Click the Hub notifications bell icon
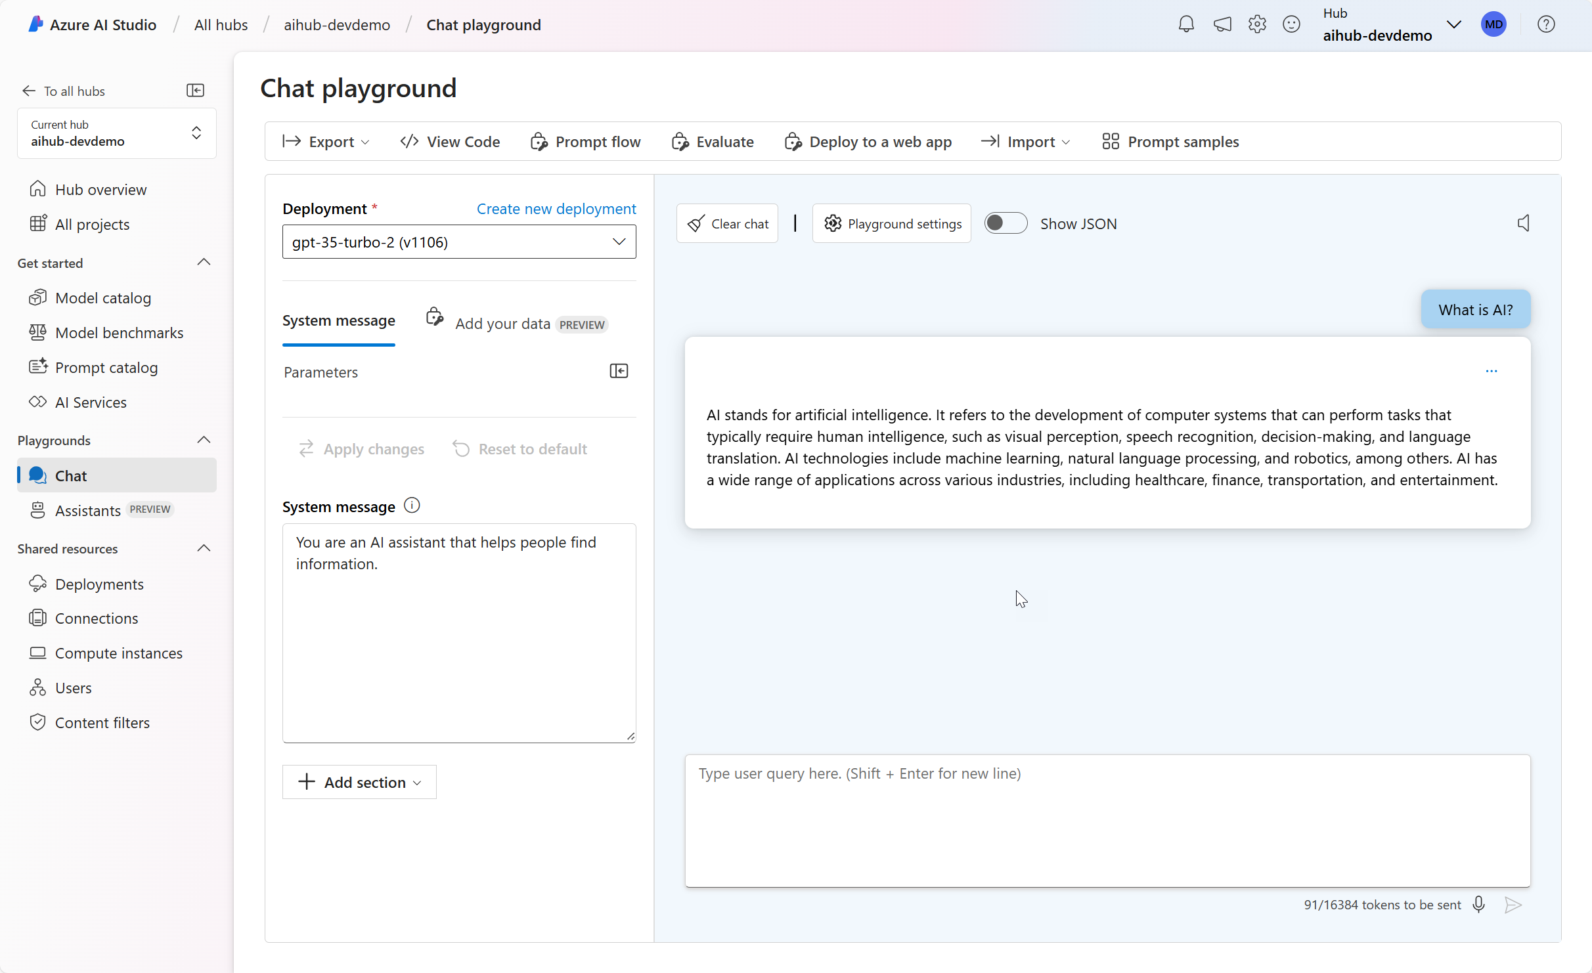This screenshot has height=973, width=1592. click(1187, 24)
